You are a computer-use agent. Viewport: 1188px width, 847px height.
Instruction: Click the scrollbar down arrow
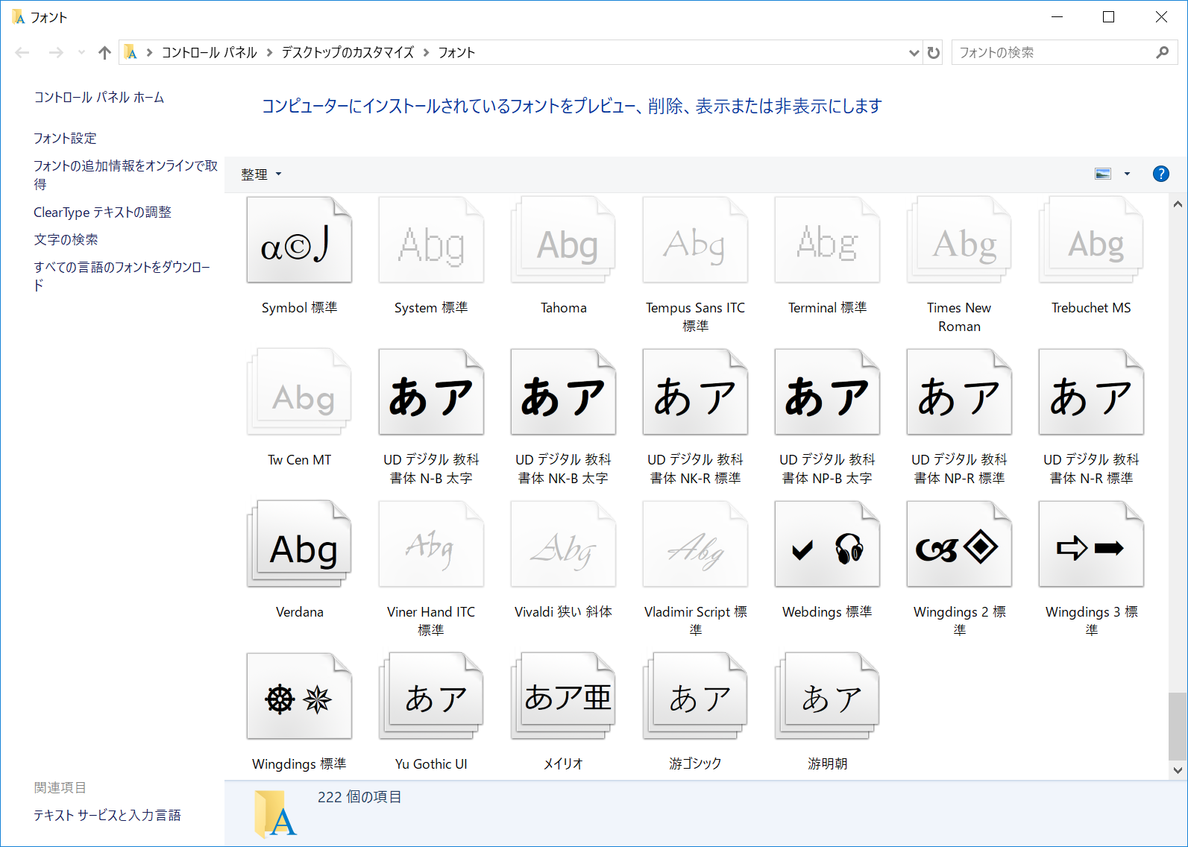point(1178,770)
